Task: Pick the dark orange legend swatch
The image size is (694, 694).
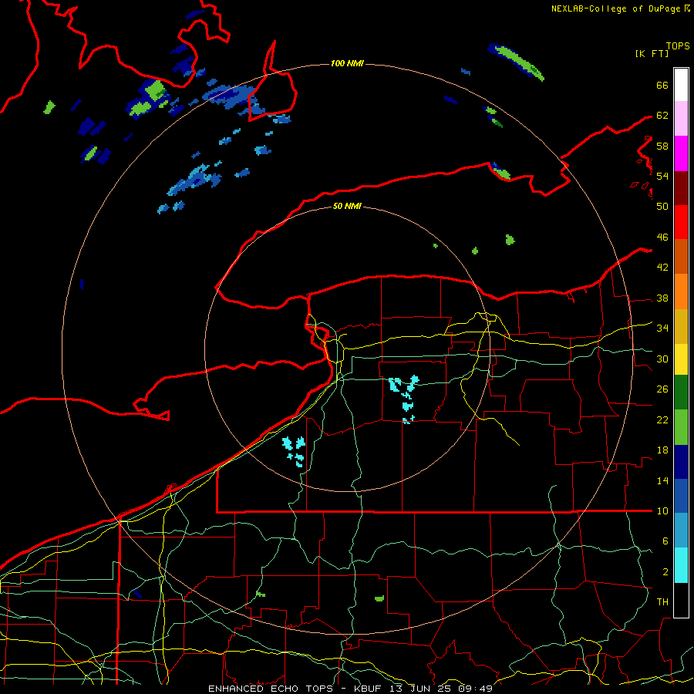Action: (x=681, y=257)
